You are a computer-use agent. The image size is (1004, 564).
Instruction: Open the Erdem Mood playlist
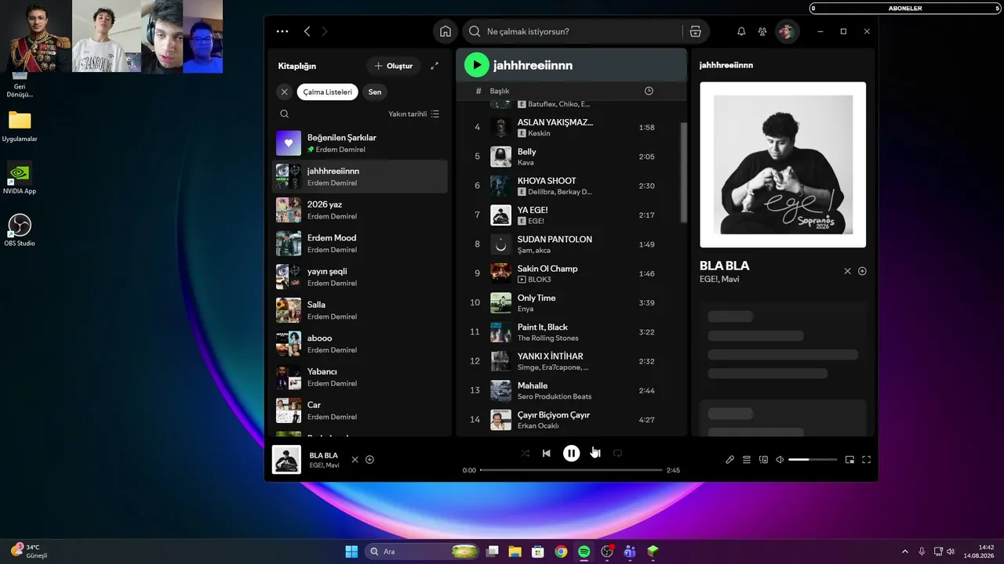point(359,244)
